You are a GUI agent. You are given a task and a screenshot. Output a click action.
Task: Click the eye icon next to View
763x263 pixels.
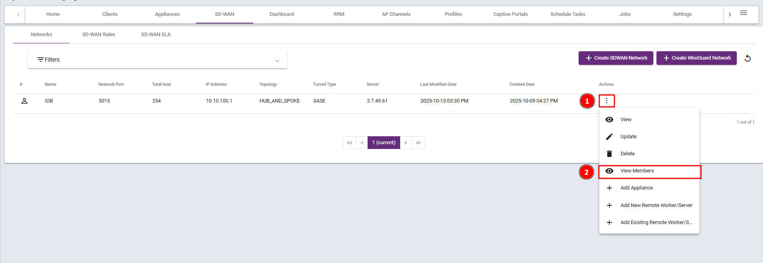tap(609, 120)
